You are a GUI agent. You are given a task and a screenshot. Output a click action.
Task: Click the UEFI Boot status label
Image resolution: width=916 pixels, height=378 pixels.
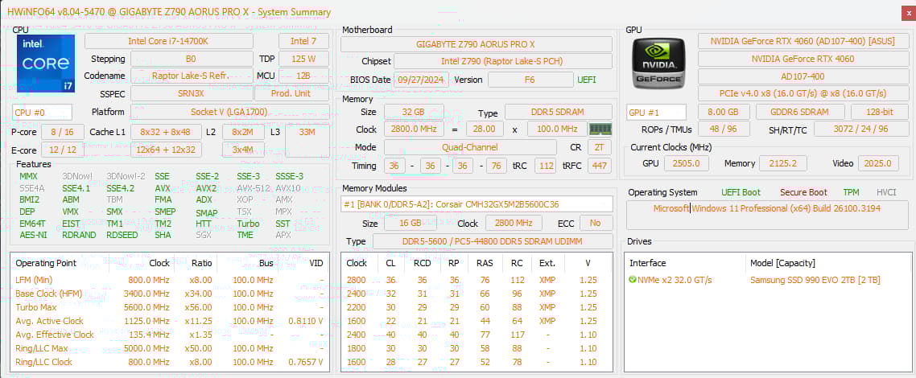[x=741, y=192]
